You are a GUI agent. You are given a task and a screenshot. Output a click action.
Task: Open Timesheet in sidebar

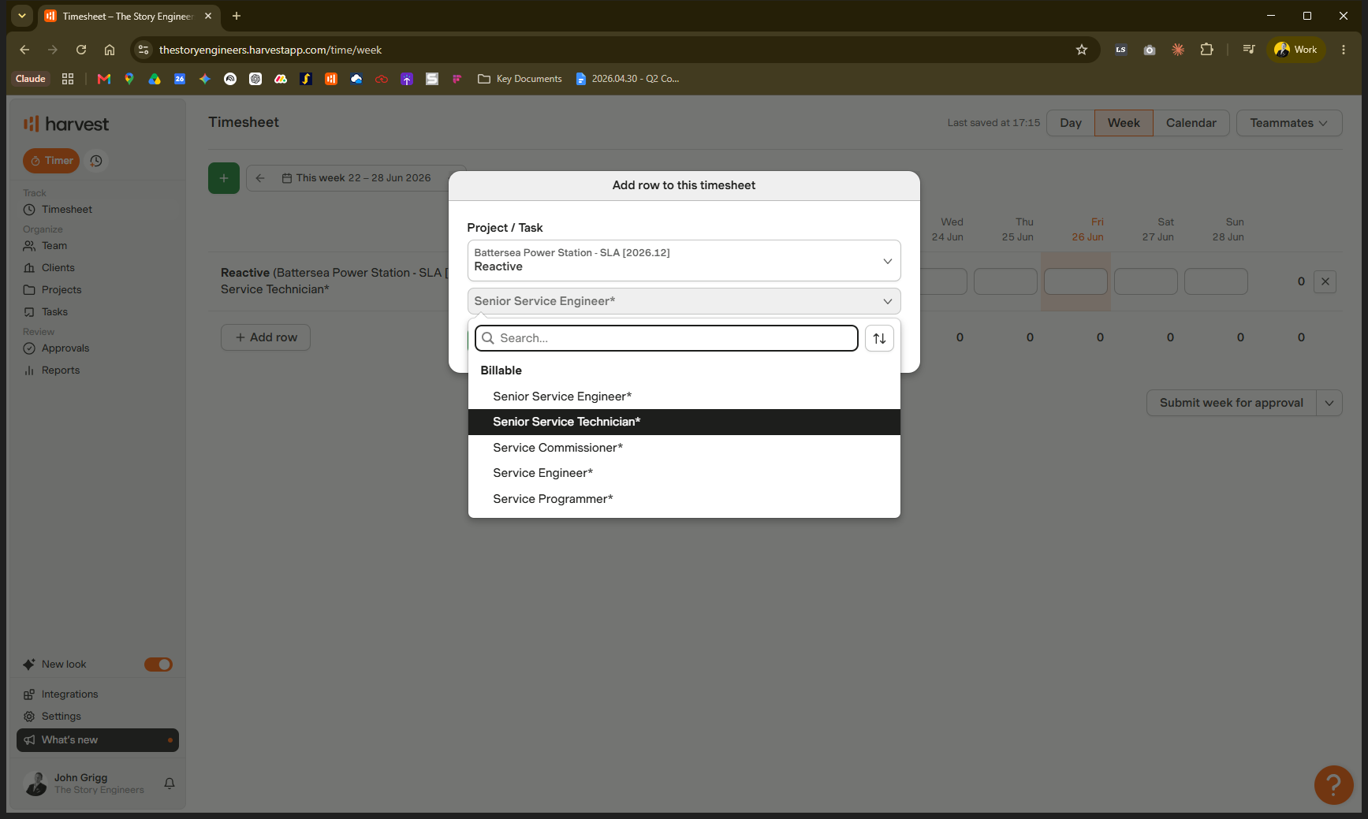(x=67, y=210)
